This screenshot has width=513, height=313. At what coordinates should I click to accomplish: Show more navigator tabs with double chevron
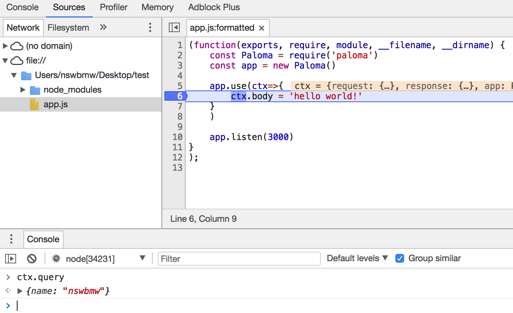103,27
